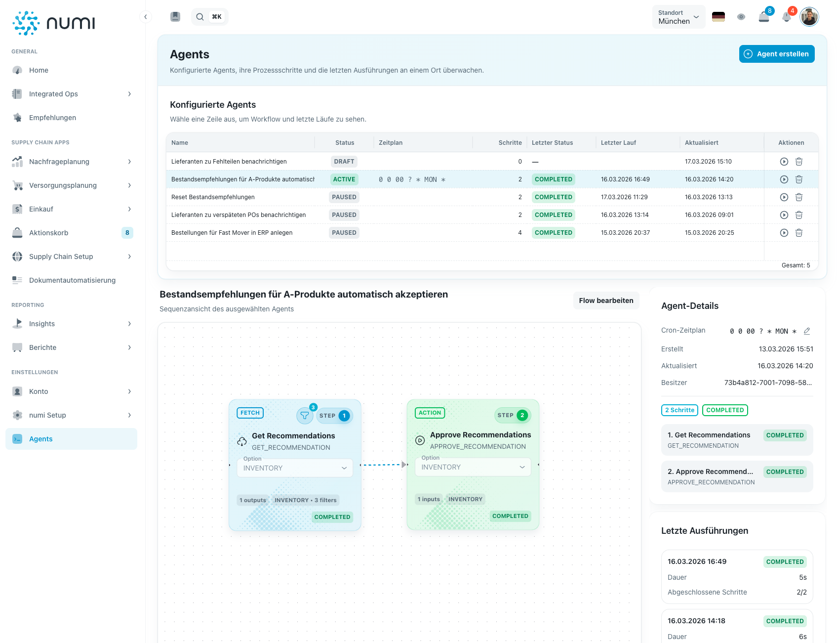Click the 'Agent erstellen' button
This screenshot has height=643, width=837.
coord(776,54)
